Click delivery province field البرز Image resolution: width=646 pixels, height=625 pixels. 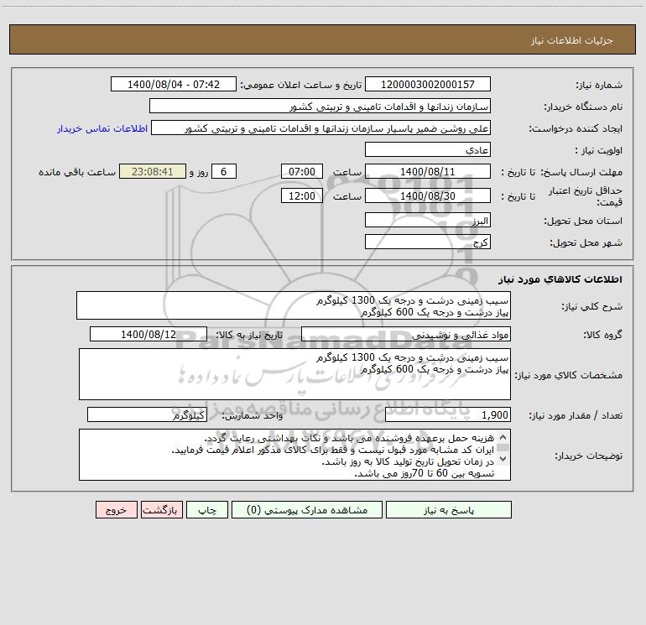pos(428,220)
